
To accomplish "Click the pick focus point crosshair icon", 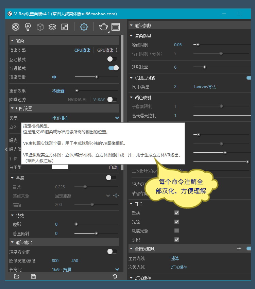I will pos(116,195).
